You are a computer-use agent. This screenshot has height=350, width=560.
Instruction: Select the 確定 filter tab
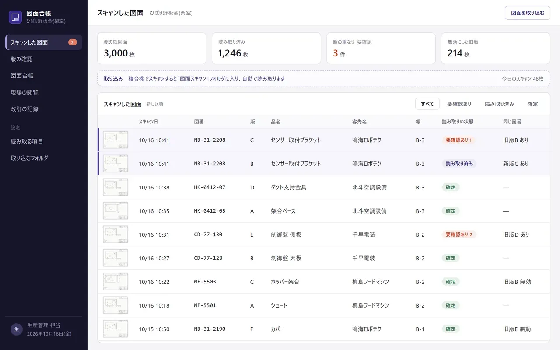(532, 104)
